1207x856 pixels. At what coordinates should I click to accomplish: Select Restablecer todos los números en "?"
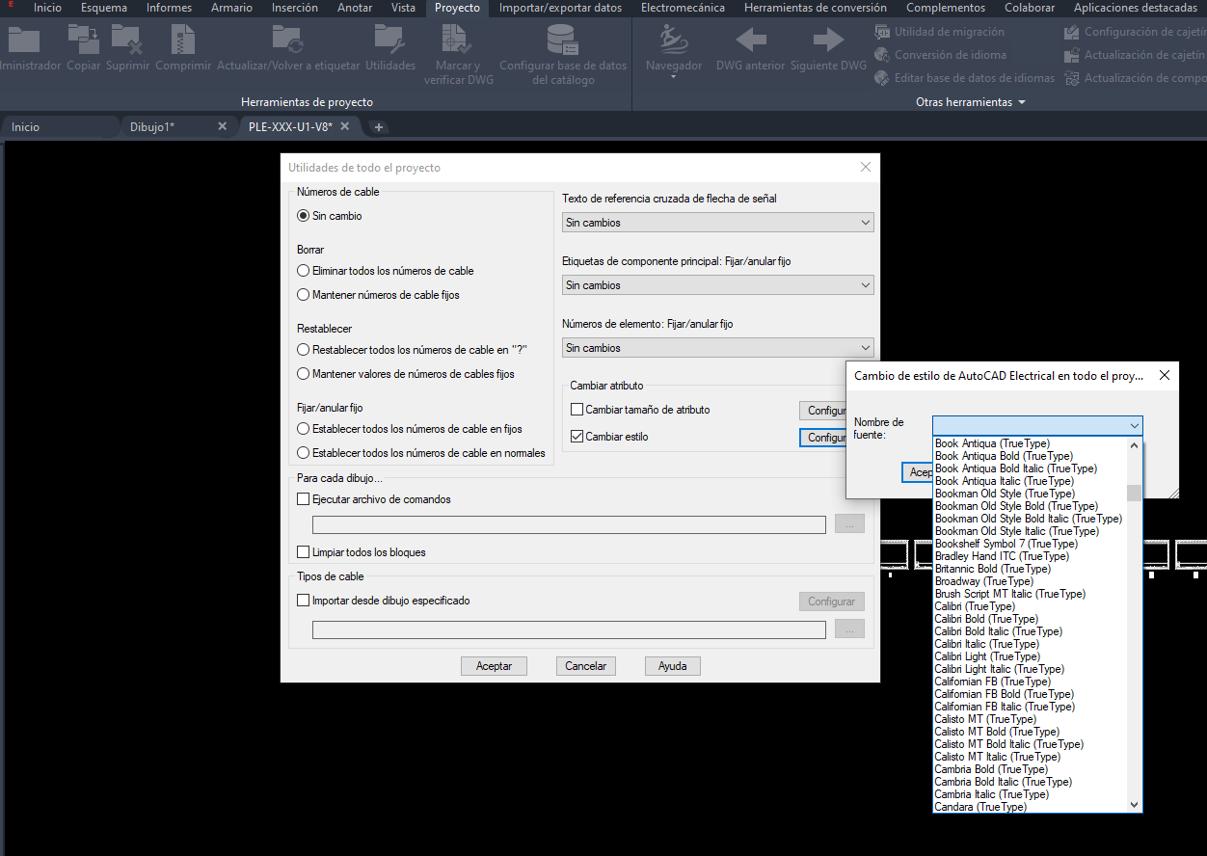point(304,350)
